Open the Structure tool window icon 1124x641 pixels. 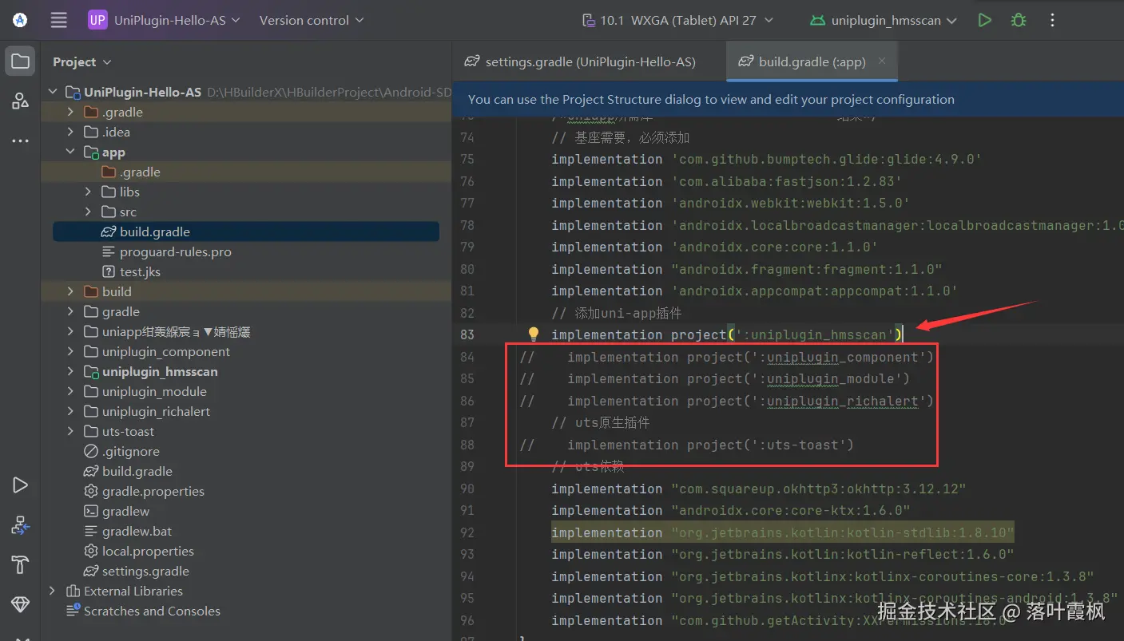[20, 101]
